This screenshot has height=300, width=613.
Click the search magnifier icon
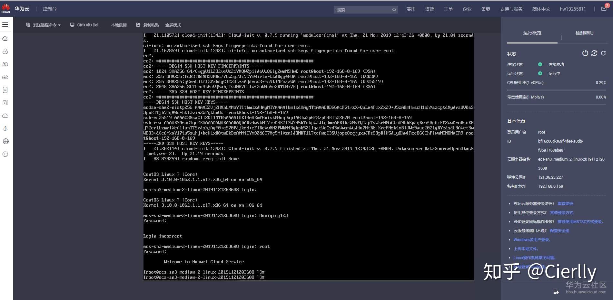point(394,10)
